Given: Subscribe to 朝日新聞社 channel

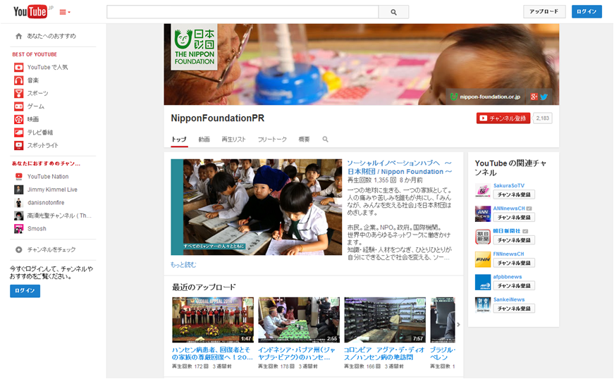Looking at the screenshot, I should pyautogui.click(x=514, y=240).
